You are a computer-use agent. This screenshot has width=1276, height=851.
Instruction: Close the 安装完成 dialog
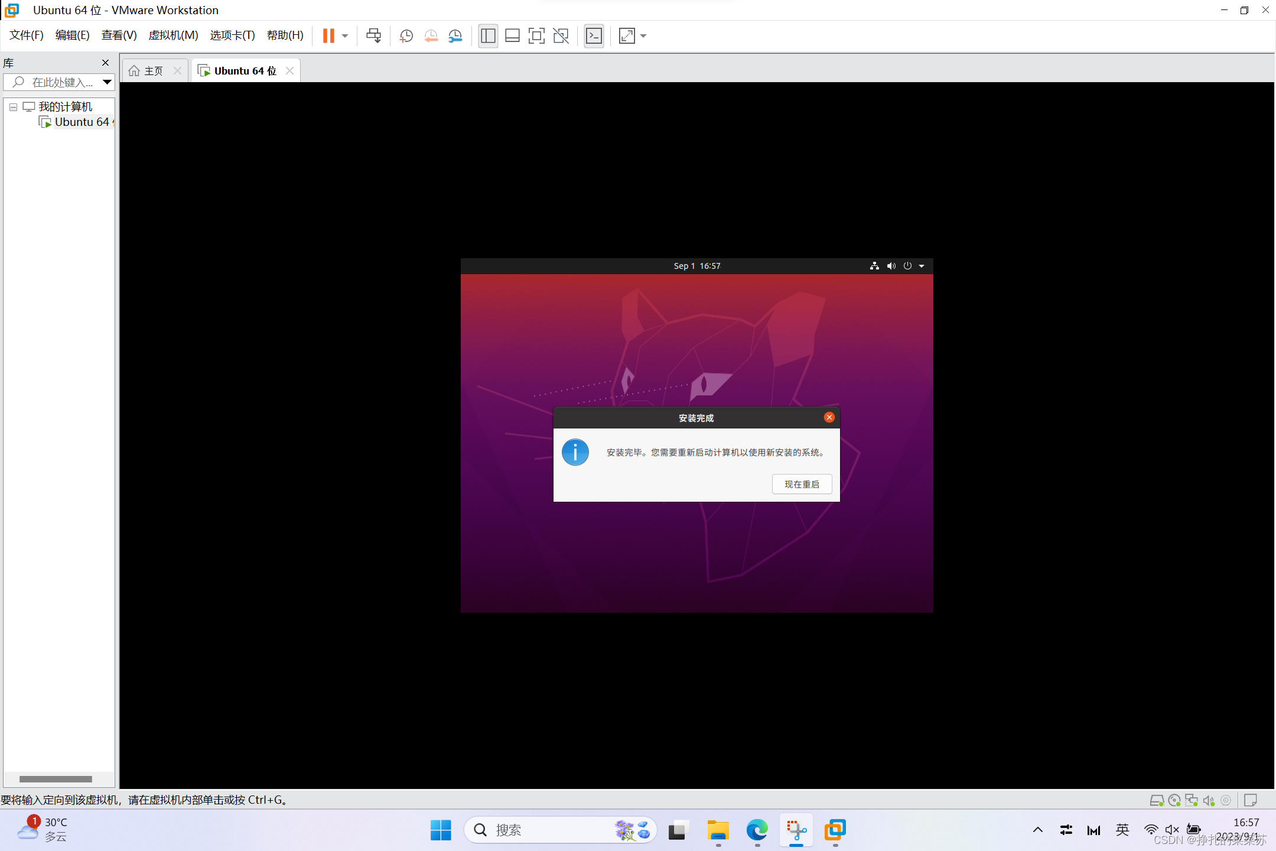[828, 417]
